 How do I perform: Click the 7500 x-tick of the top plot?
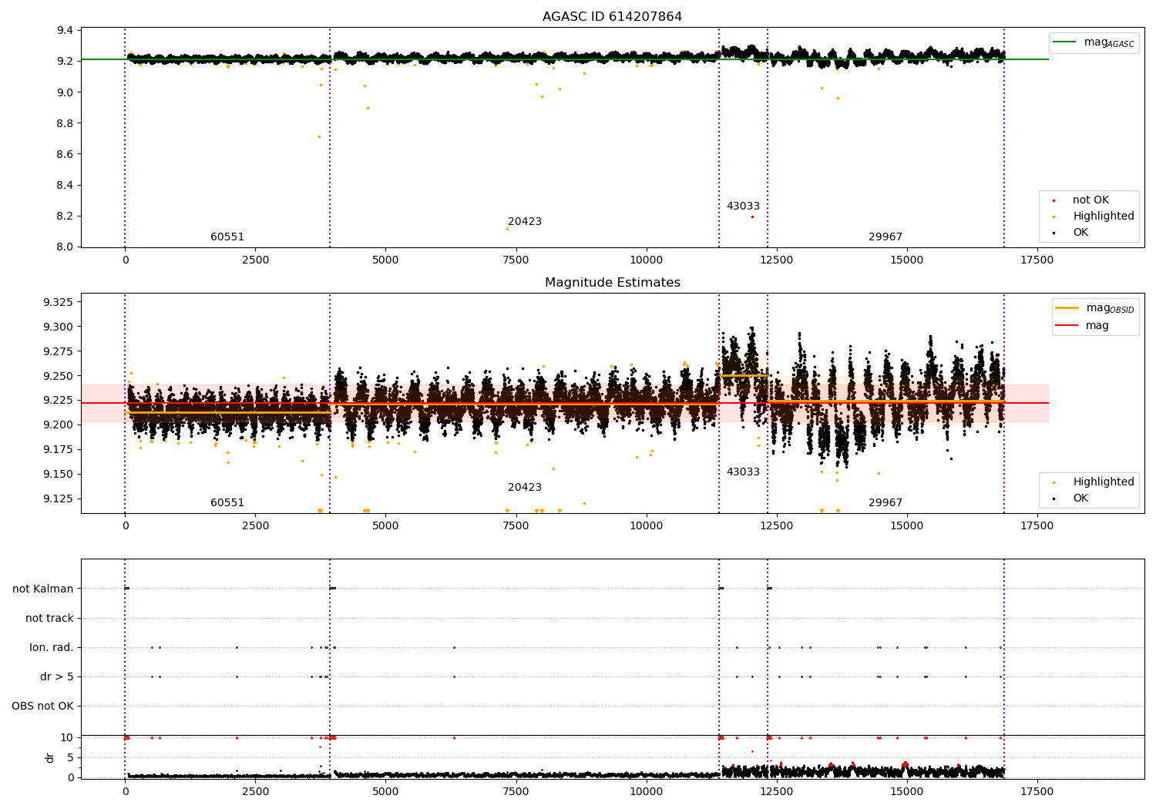(x=516, y=260)
